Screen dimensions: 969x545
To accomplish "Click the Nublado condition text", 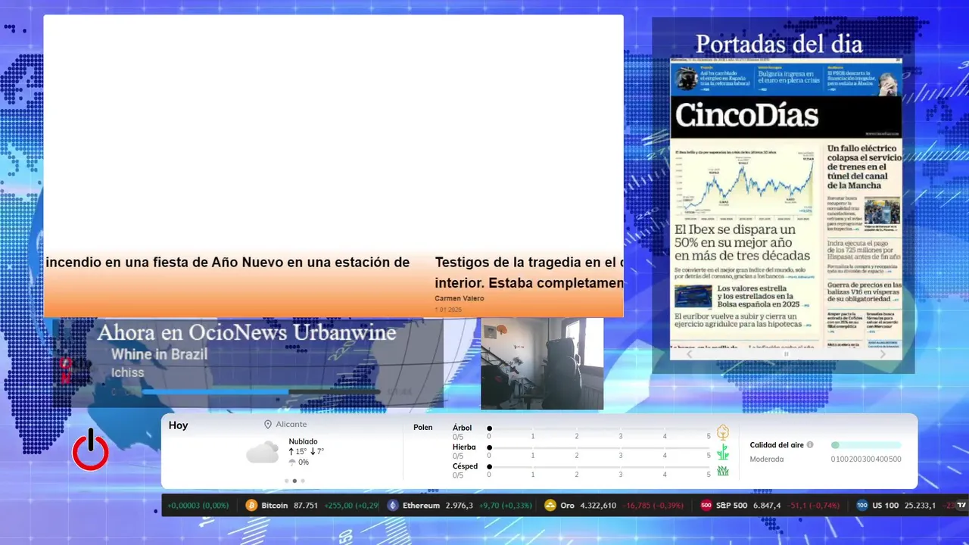I will pyautogui.click(x=303, y=441).
